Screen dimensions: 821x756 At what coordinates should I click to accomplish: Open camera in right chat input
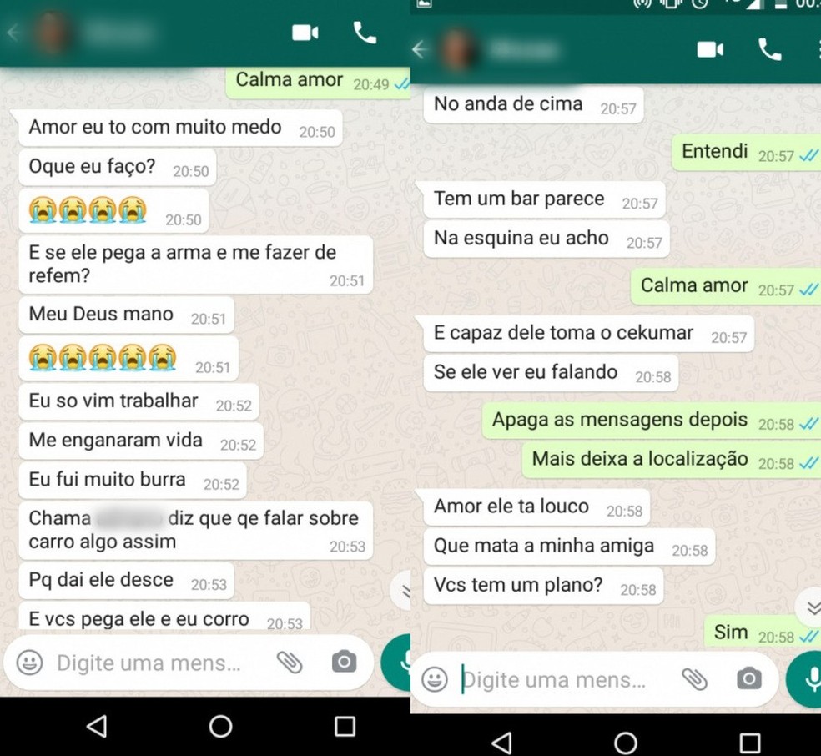tap(749, 679)
